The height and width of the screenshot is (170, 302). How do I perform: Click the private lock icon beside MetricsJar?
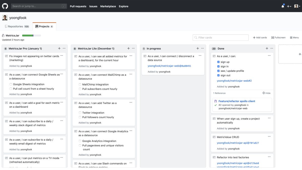4,36
